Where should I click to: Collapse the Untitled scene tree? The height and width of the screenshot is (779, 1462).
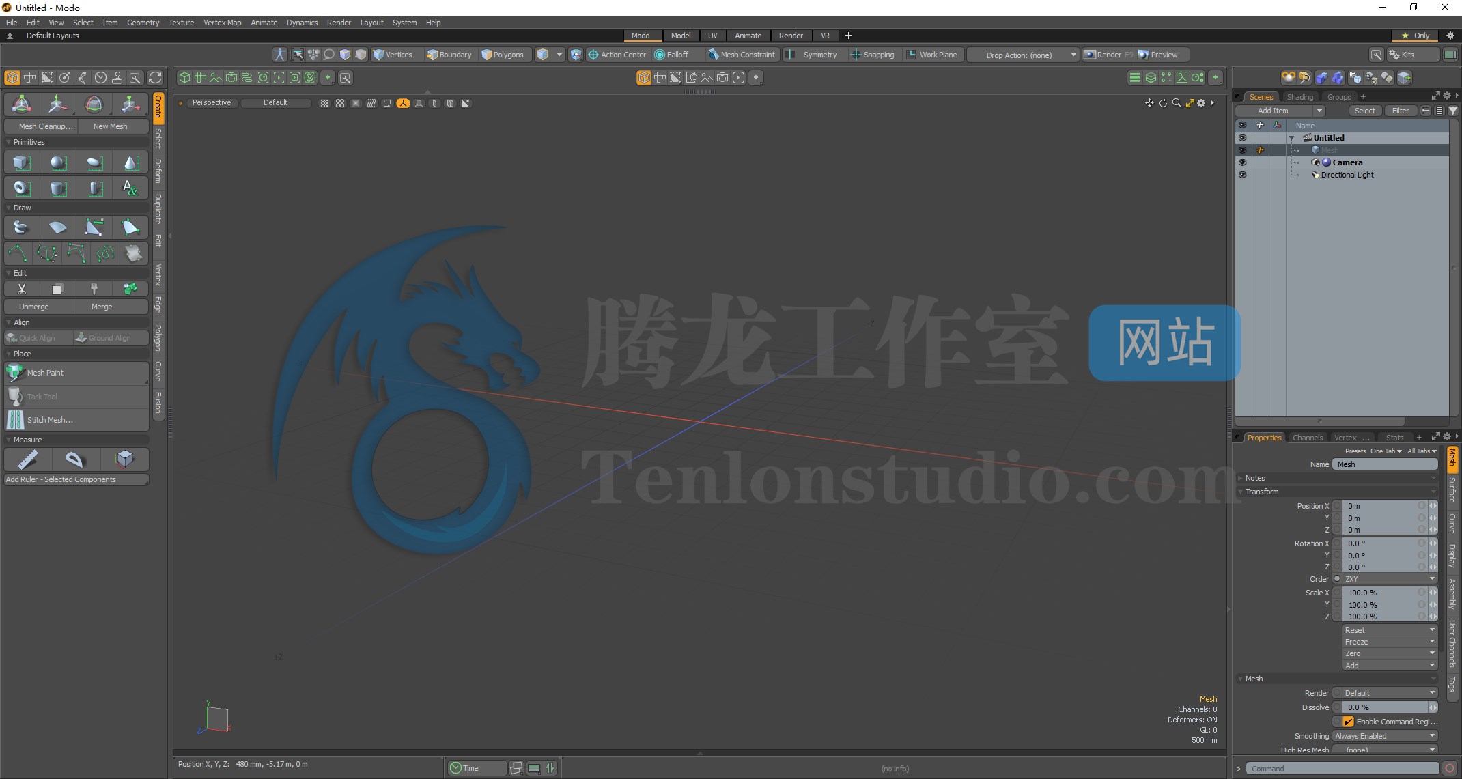coord(1291,138)
